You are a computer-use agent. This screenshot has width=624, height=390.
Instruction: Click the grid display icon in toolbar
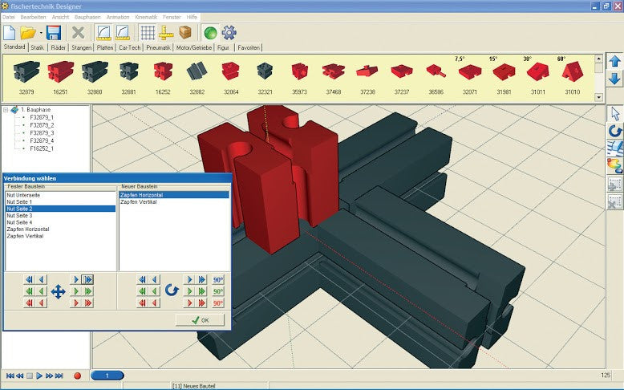point(148,33)
